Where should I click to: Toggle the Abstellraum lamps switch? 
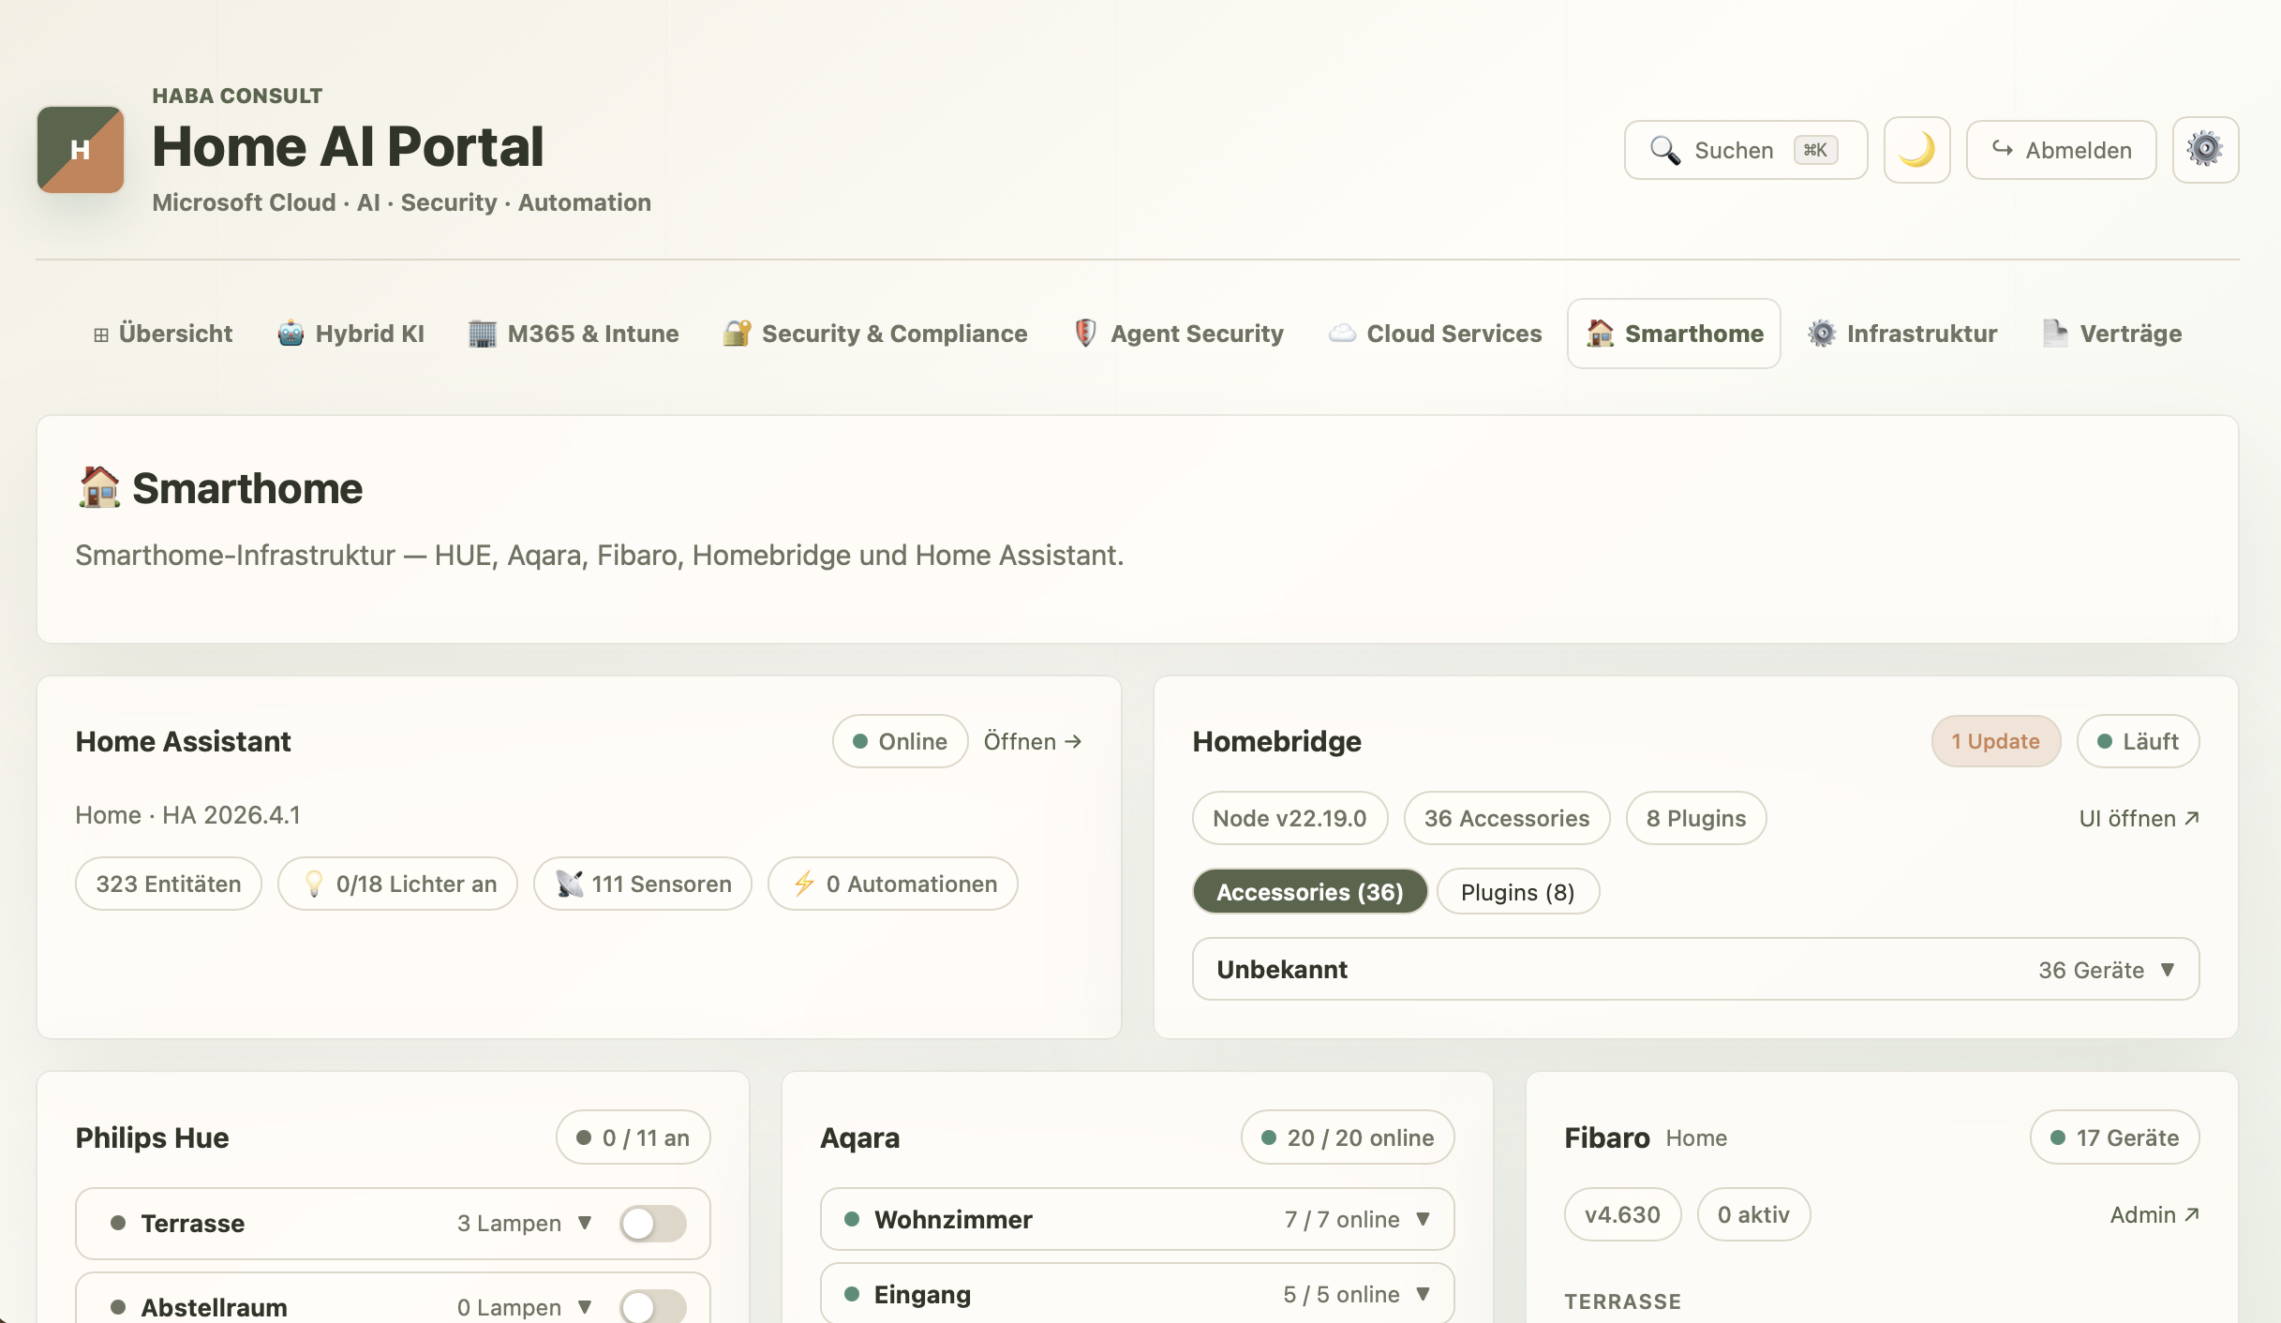652,1307
